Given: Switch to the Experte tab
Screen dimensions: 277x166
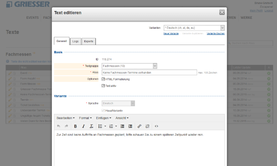Looking at the screenshot, I should coord(89,41).
